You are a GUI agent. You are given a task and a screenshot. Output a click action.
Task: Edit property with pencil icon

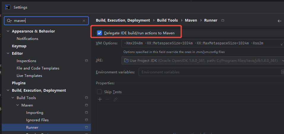(115, 99)
